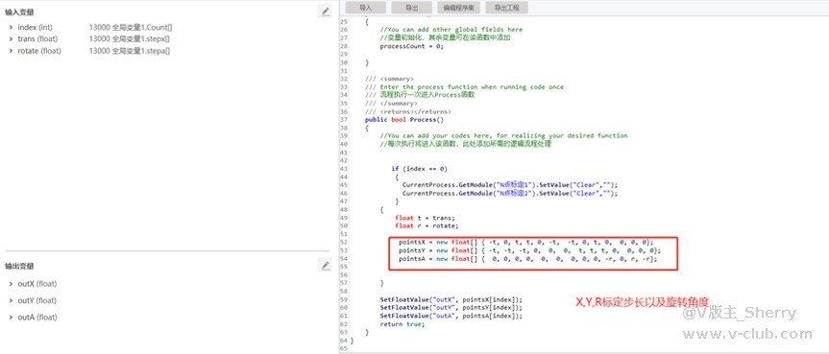
Task: Open 编辑程序集 assembly editor
Action: pyautogui.click(x=459, y=8)
